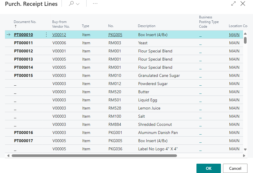Image resolution: width=253 pixels, height=173 pixels.
Task: Expand the search dropdown chevron
Action: point(78,4)
